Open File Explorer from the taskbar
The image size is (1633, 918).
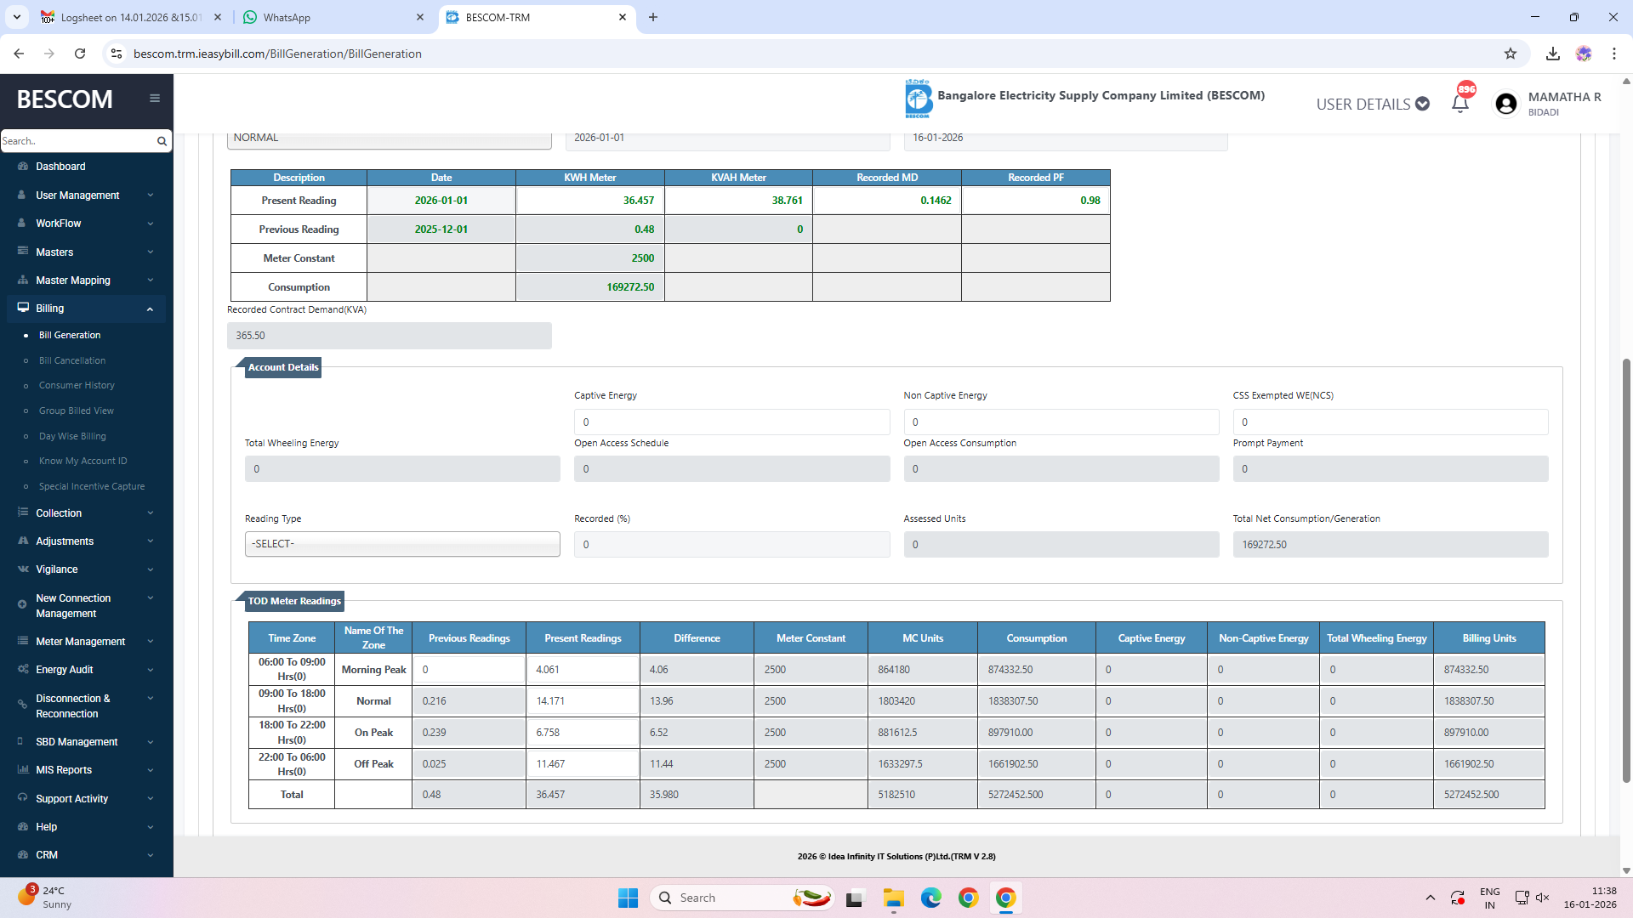click(x=893, y=898)
